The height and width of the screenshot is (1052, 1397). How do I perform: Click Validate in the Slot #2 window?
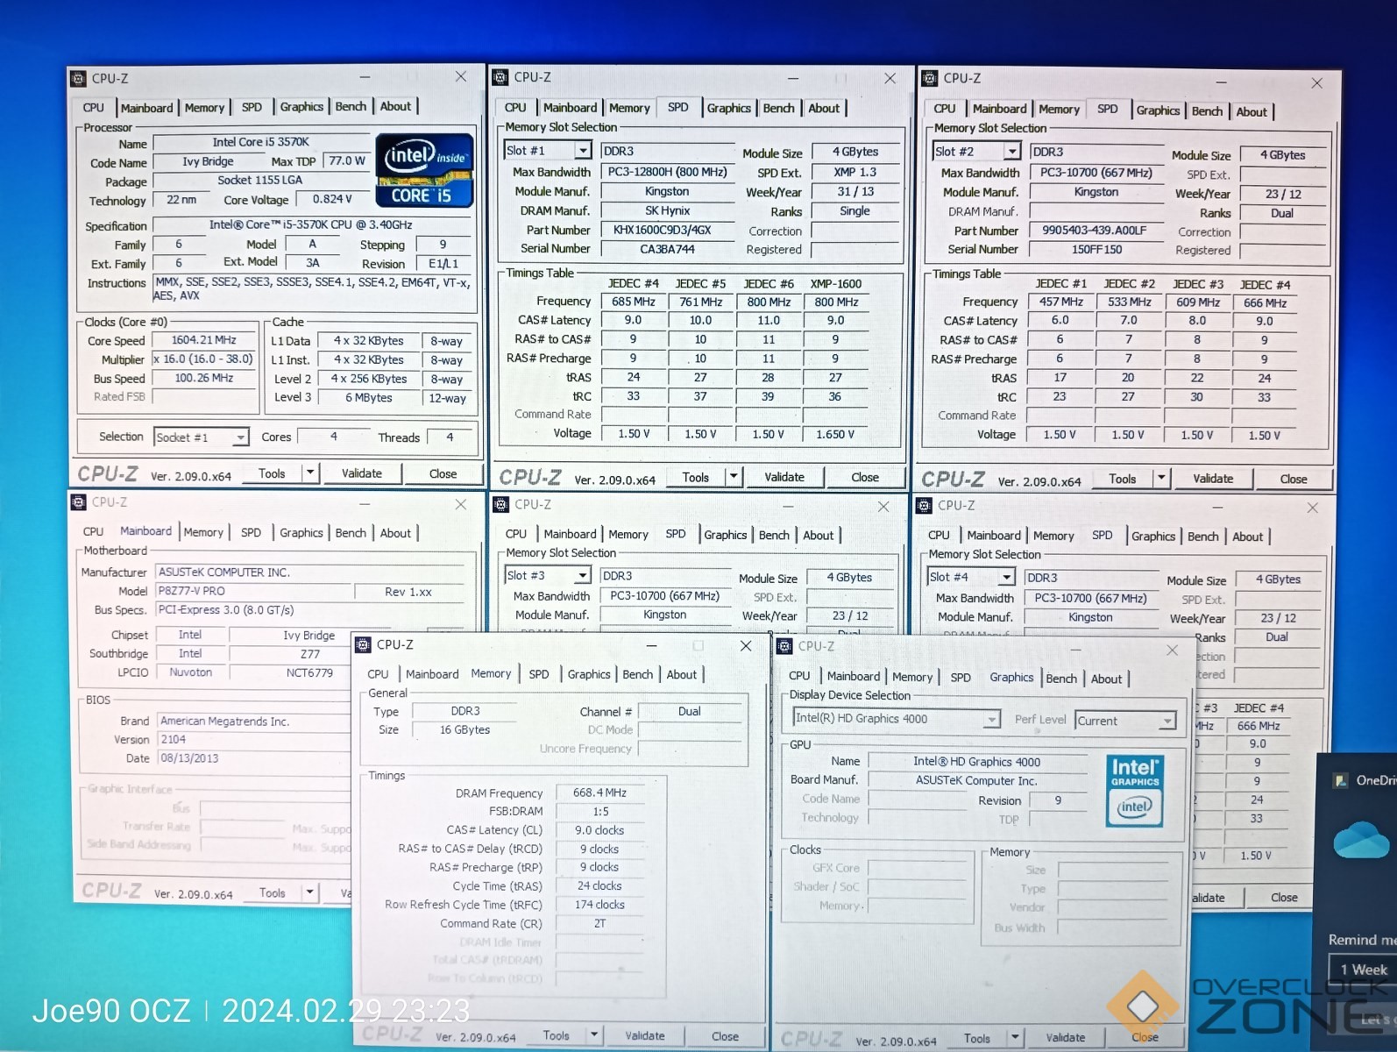pos(1213,479)
